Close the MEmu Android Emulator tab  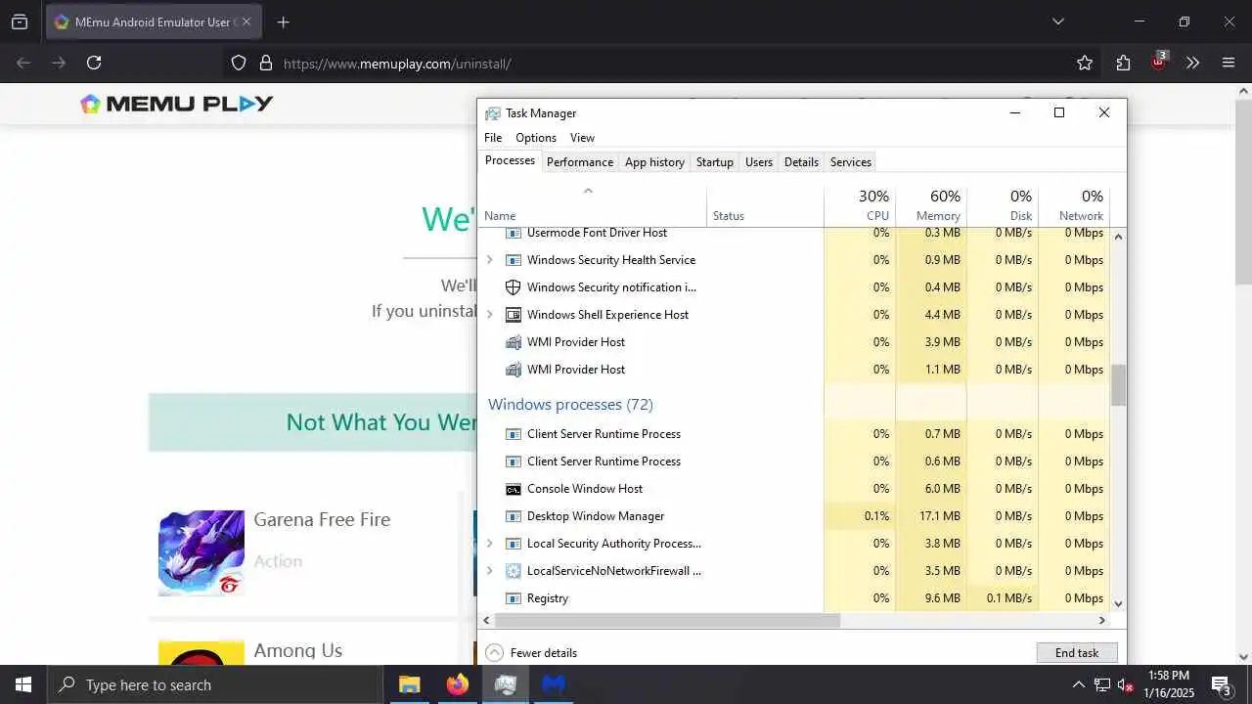point(246,22)
